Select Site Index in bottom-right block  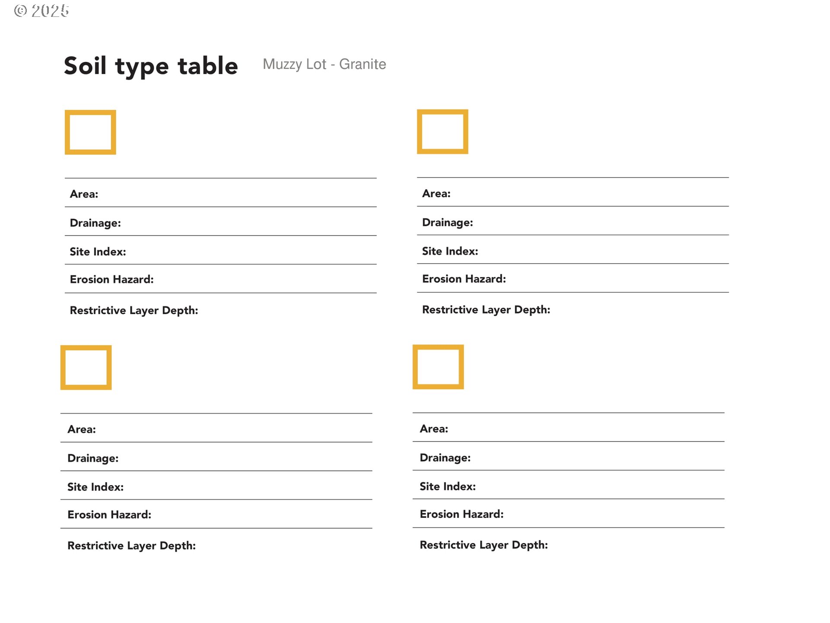[447, 486]
